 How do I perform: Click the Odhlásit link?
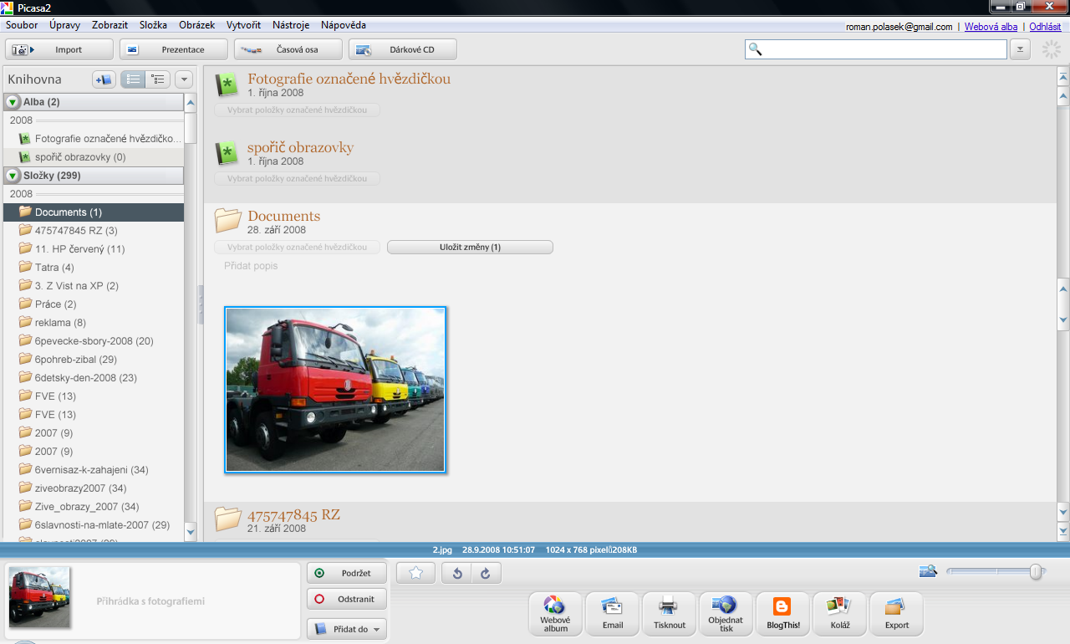(1045, 27)
